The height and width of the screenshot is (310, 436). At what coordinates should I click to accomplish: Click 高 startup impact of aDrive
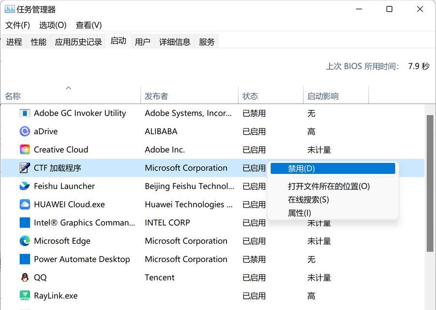[x=311, y=131]
